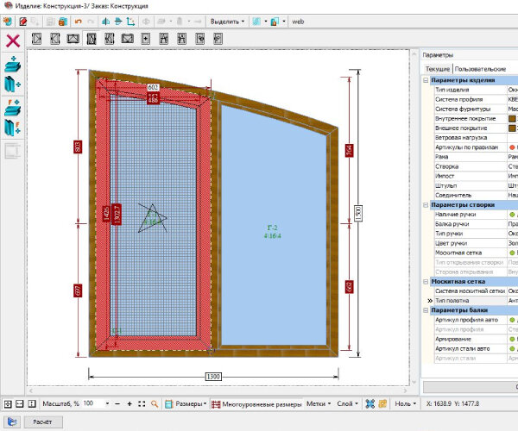
Task: Click the fit-to-screen brackets icon
Action: coord(142,404)
